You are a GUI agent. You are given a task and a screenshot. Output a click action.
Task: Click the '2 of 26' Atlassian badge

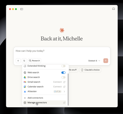58,91
